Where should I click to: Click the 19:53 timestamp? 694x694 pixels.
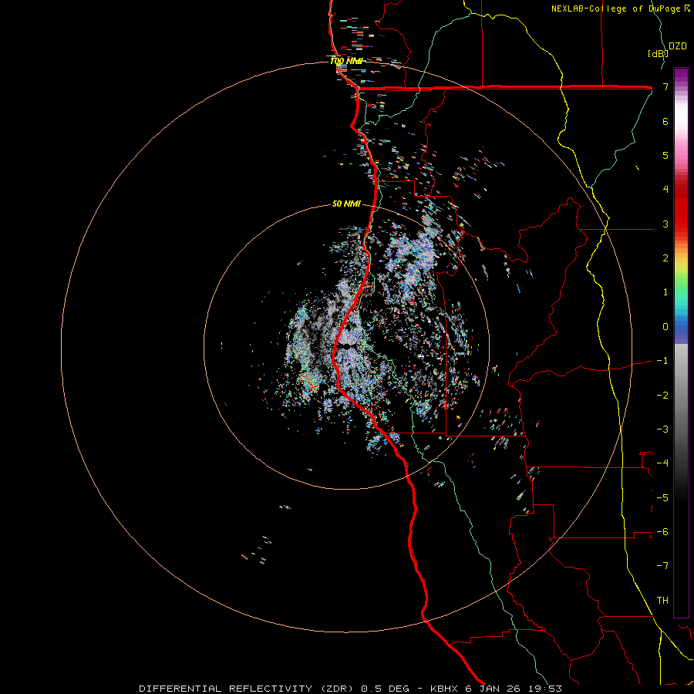(545, 689)
